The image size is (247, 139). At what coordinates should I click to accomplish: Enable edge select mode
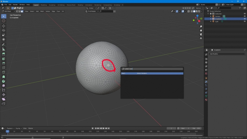click(x=20, y=11)
